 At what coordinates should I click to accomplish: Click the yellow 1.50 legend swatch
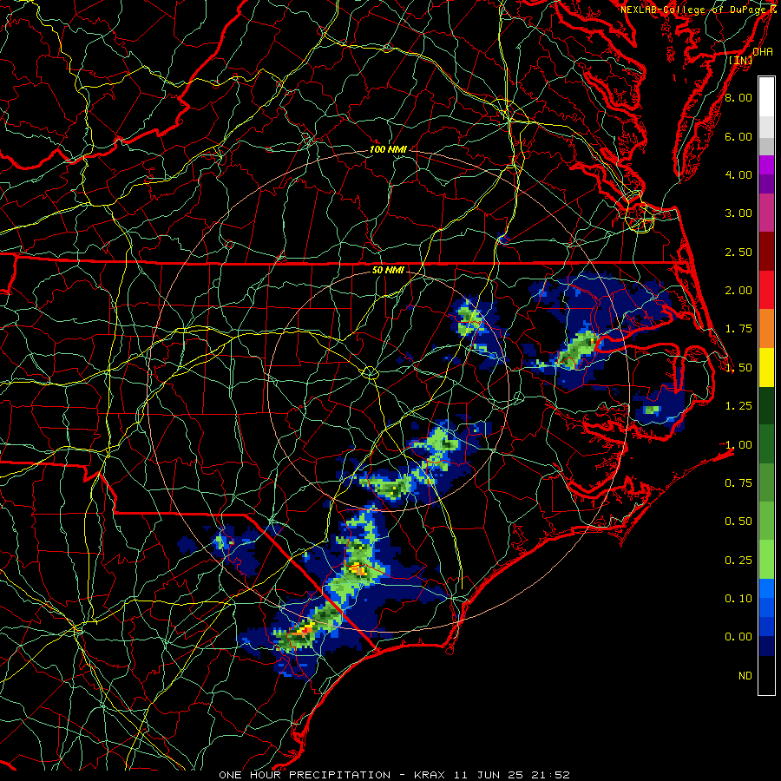click(766, 368)
